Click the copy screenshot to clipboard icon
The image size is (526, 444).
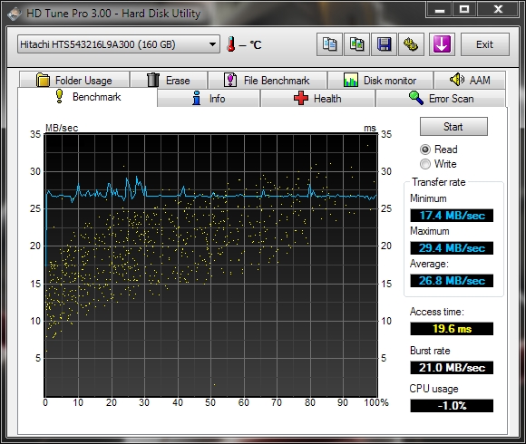[356, 44]
